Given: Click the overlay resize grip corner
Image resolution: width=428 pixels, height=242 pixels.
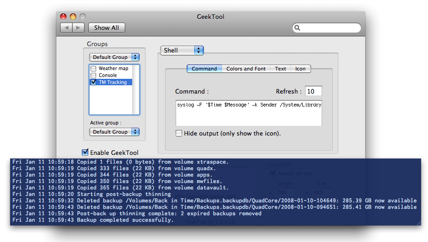Looking at the screenshot, I should click(x=419, y=223).
